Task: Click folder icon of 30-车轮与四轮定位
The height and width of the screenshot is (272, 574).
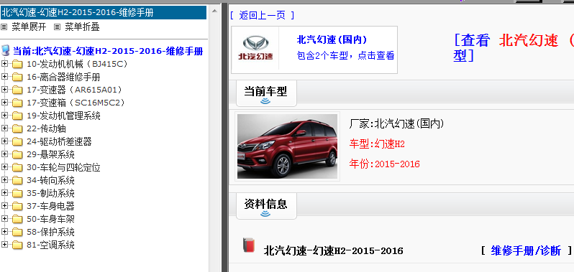Action: (x=17, y=168)
